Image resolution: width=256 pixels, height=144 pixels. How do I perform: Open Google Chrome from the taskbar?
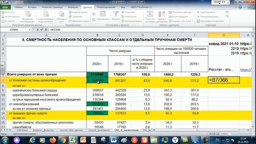[x=63, y=140]
